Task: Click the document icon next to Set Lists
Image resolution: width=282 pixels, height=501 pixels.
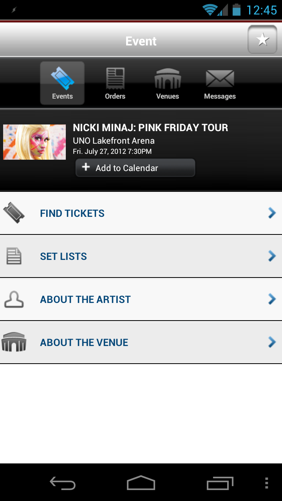Action: [x=14, y=256]
